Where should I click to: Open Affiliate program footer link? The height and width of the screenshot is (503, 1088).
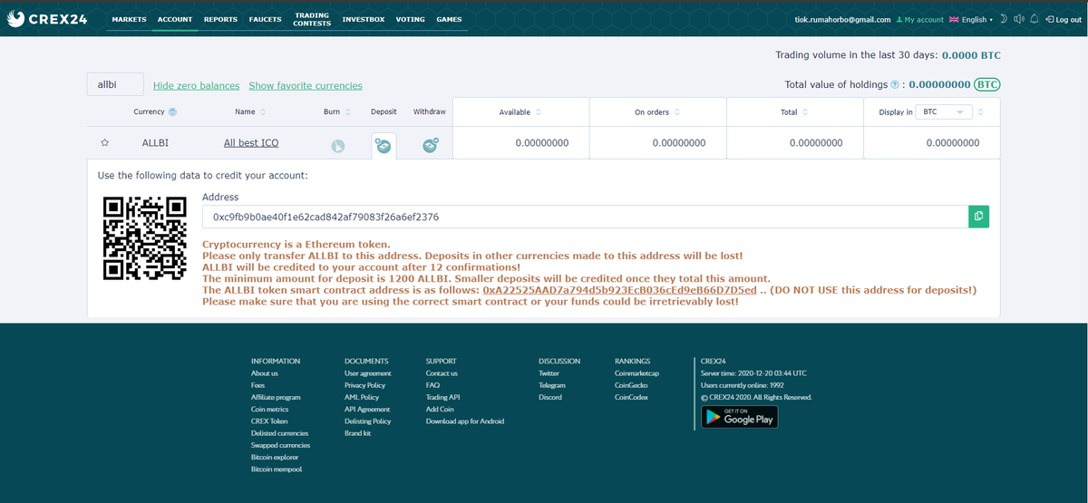(276, 397)
